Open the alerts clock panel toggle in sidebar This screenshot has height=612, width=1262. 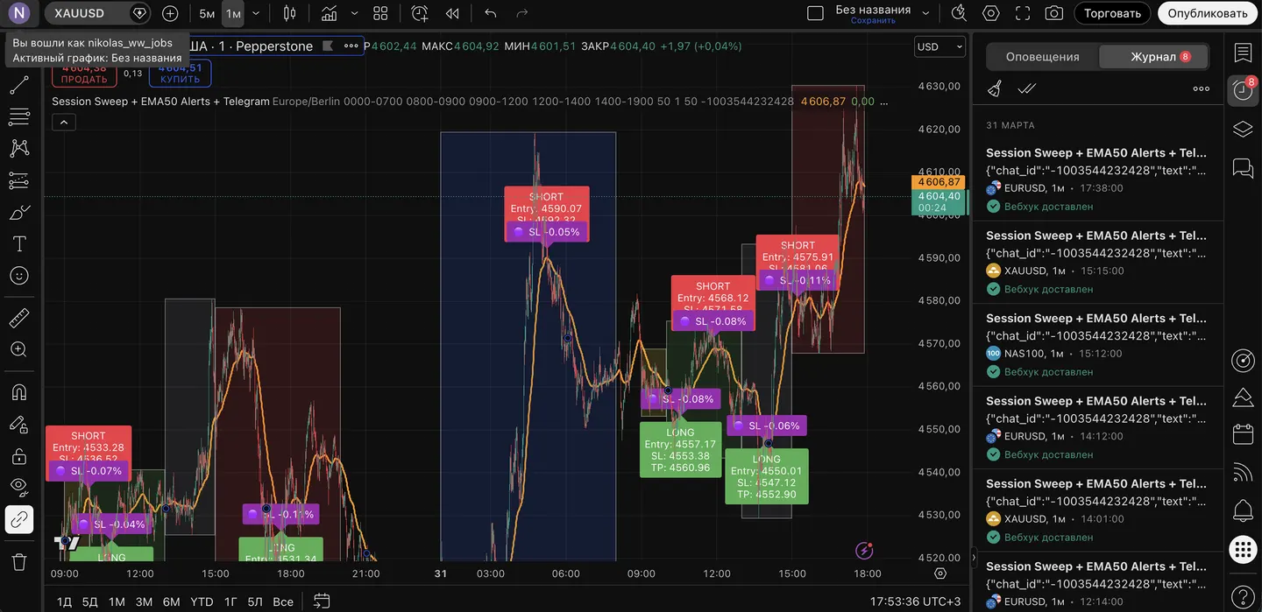pyautogui.click(x=1243, y=91)
